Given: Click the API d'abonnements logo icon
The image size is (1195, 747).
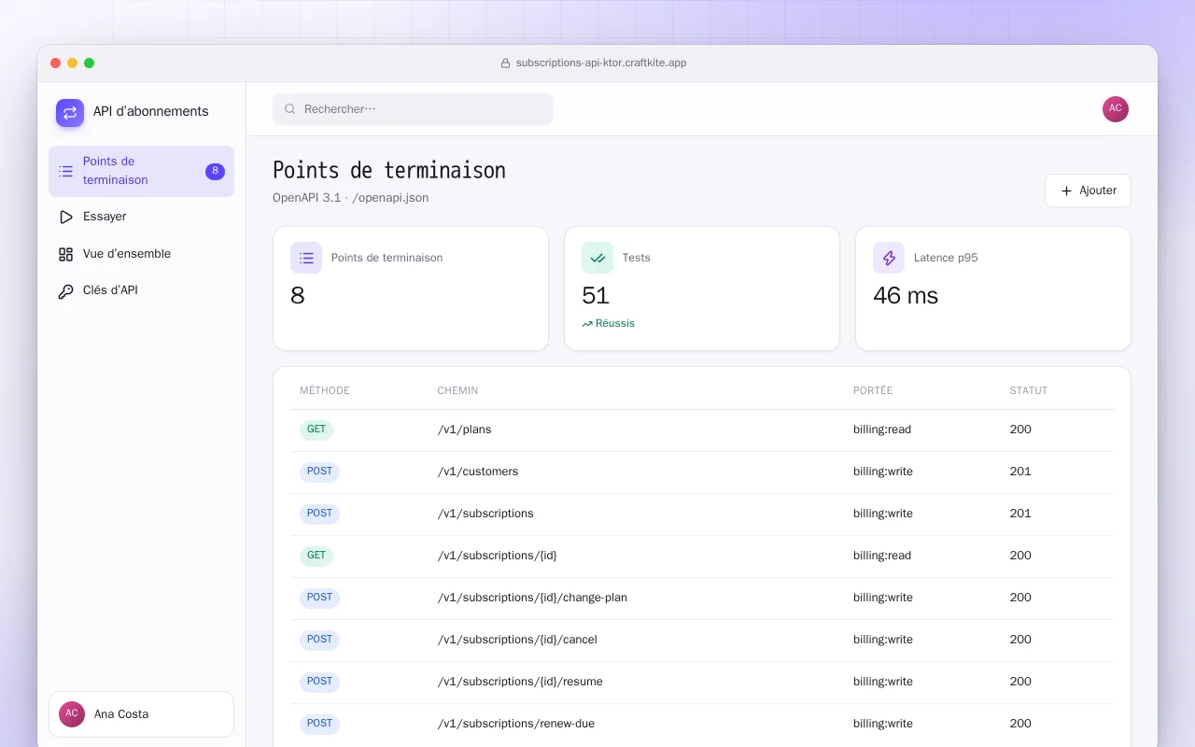Looking at the screenshot, I should click(70, 113).
